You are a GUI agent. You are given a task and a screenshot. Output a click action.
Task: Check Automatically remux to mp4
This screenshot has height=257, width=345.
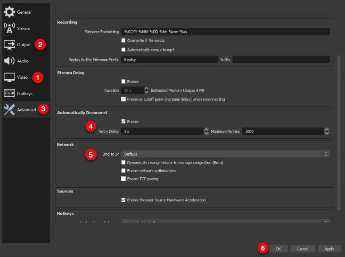pyautogui.click(x=123, y=50)
